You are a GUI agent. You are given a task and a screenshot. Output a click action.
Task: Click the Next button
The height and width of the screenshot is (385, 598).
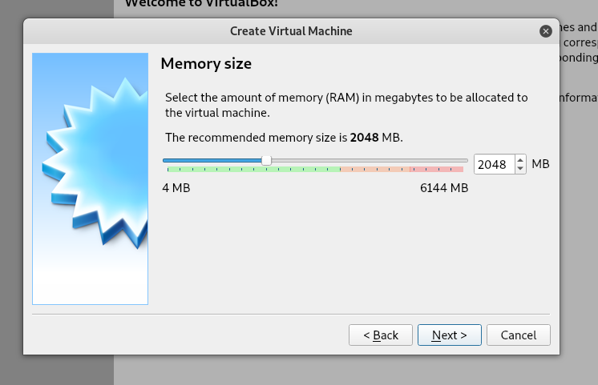tap(449, 335)
